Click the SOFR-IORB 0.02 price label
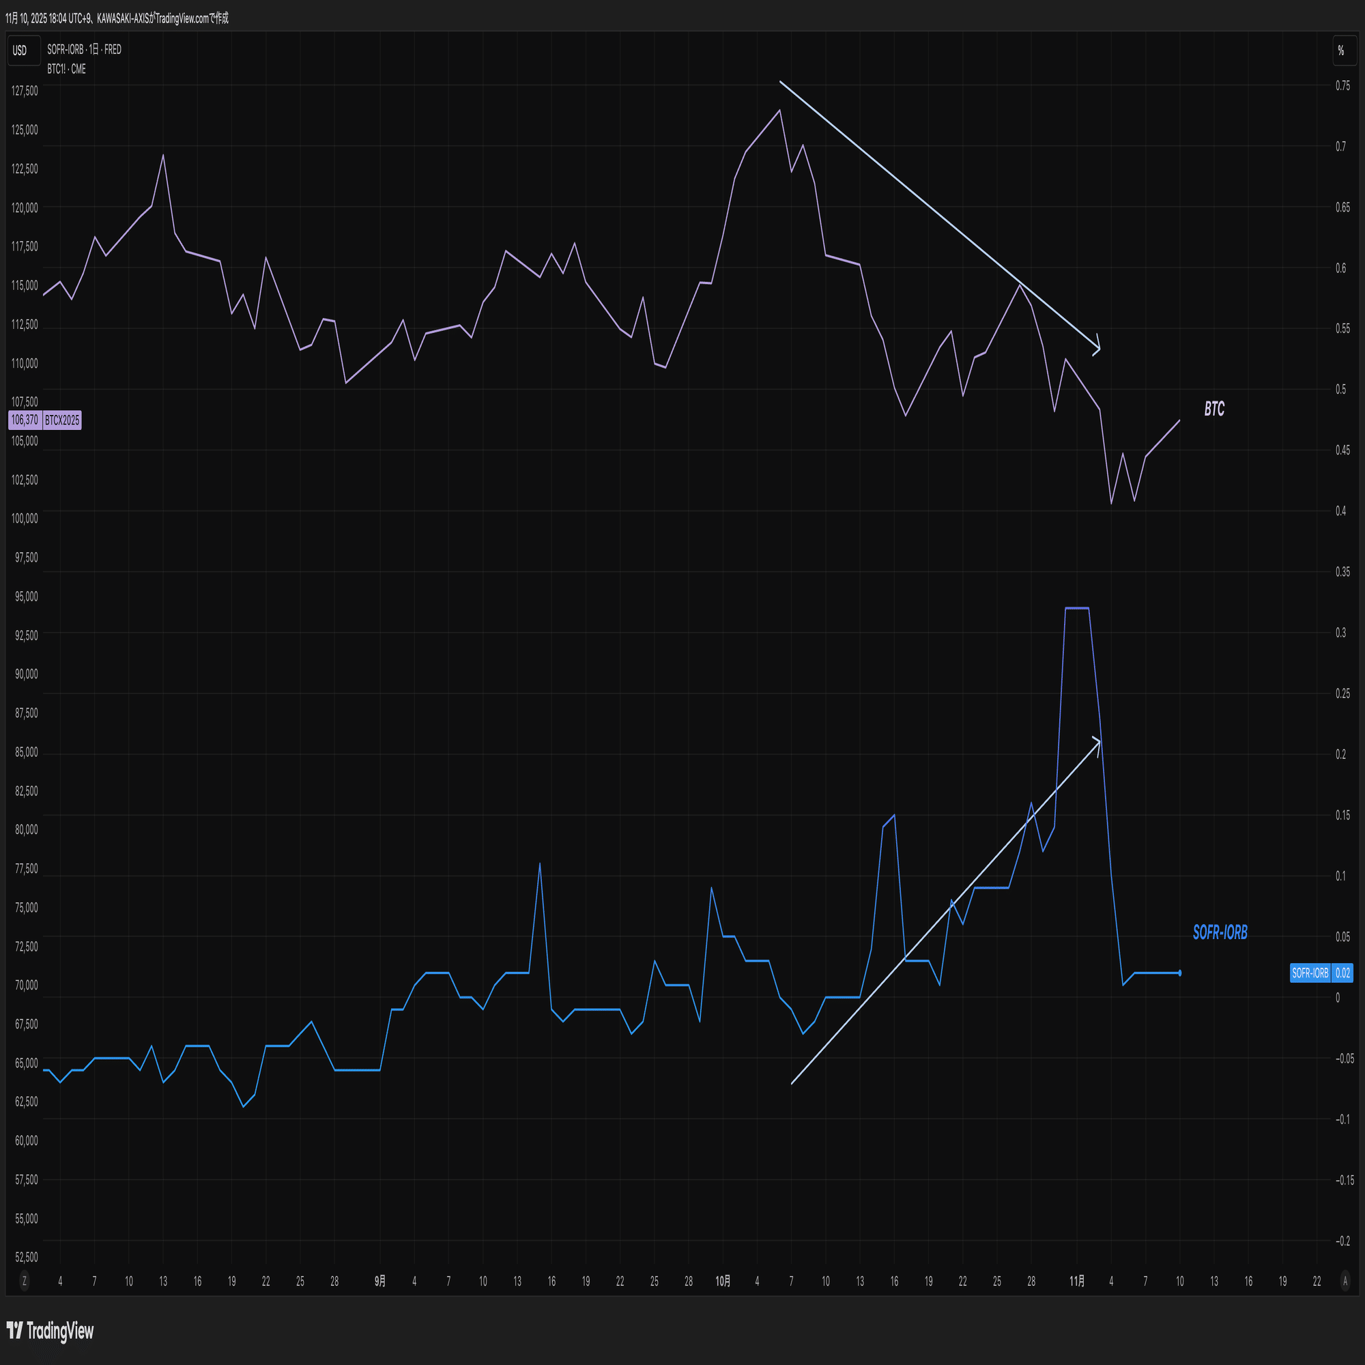The image size is (1365, 1365). [x=1321, y=973]
